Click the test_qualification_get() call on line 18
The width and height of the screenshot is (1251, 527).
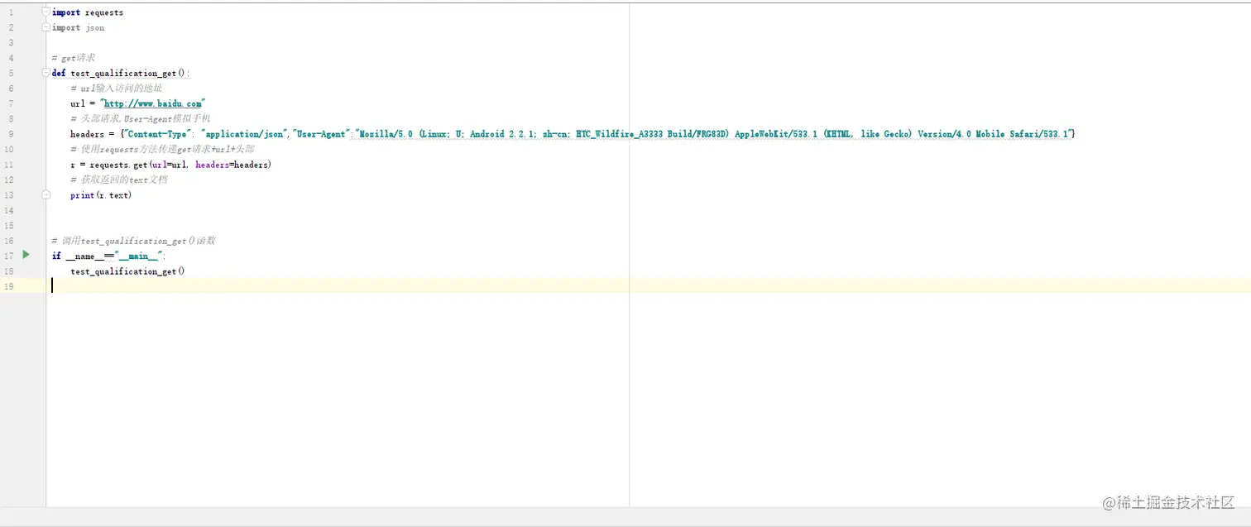click(127, 271)
